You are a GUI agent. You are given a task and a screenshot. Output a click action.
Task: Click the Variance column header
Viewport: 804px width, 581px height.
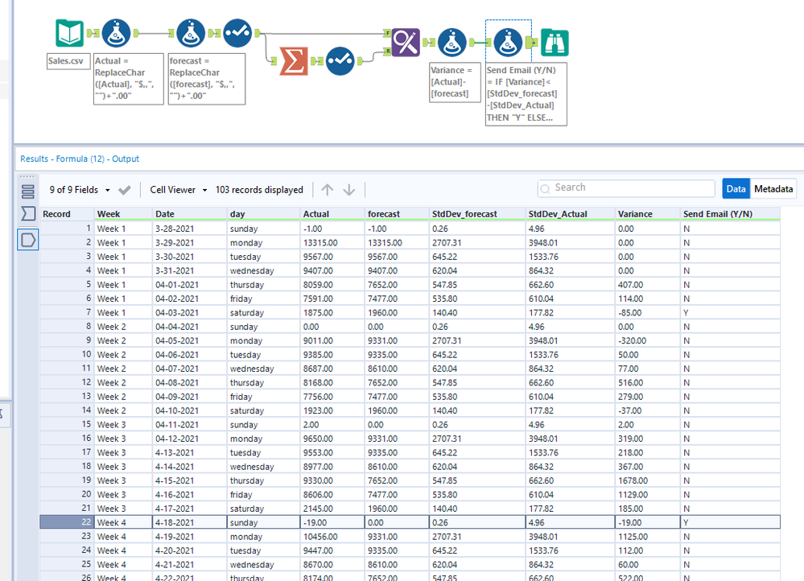pyautogui.click(x=647, y=214)
